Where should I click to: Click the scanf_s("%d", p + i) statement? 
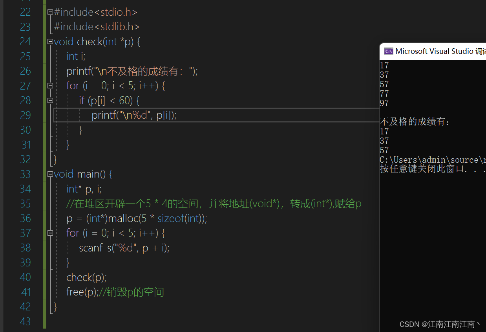(124, 248)
